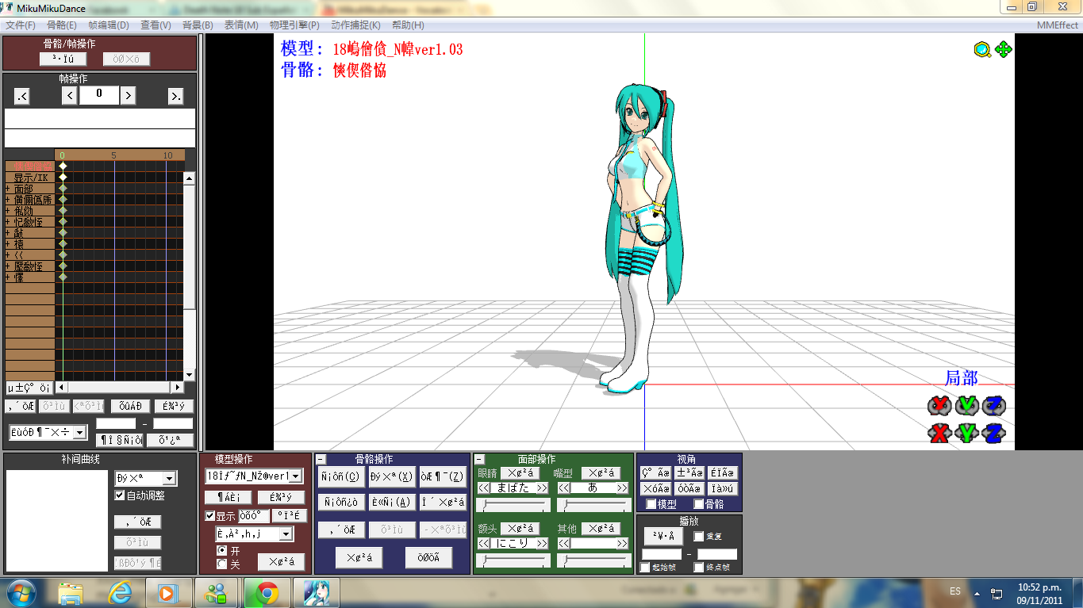Open the 文件(F) menu

tap(20, 25)
